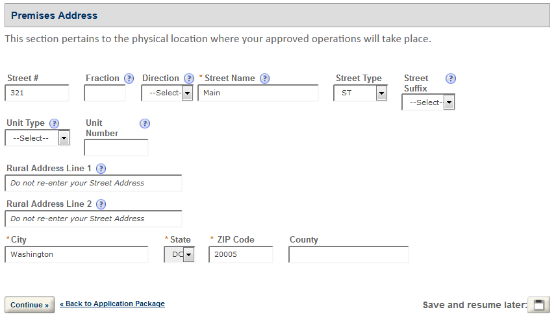Select the City text field
Viewport: 556px width, 334px height.
click(77, 255)
